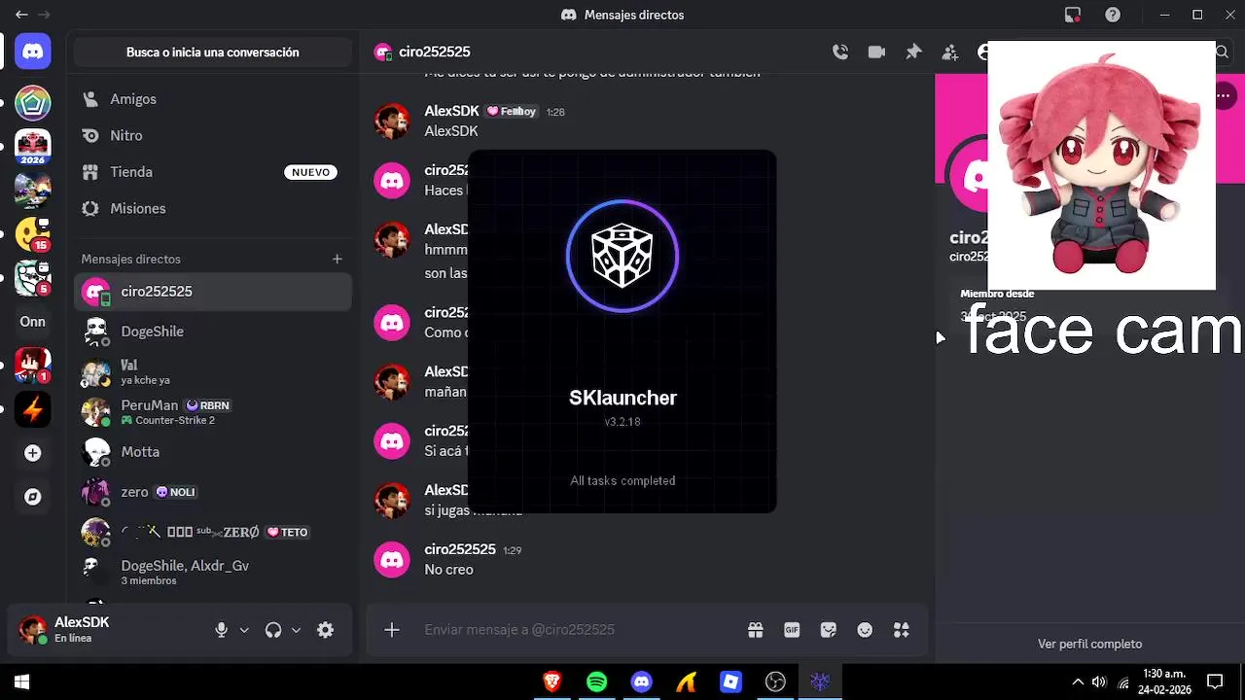Screen dimensions: 1245x700
Task: Open Windows Start menu
Action: (21, 682)
